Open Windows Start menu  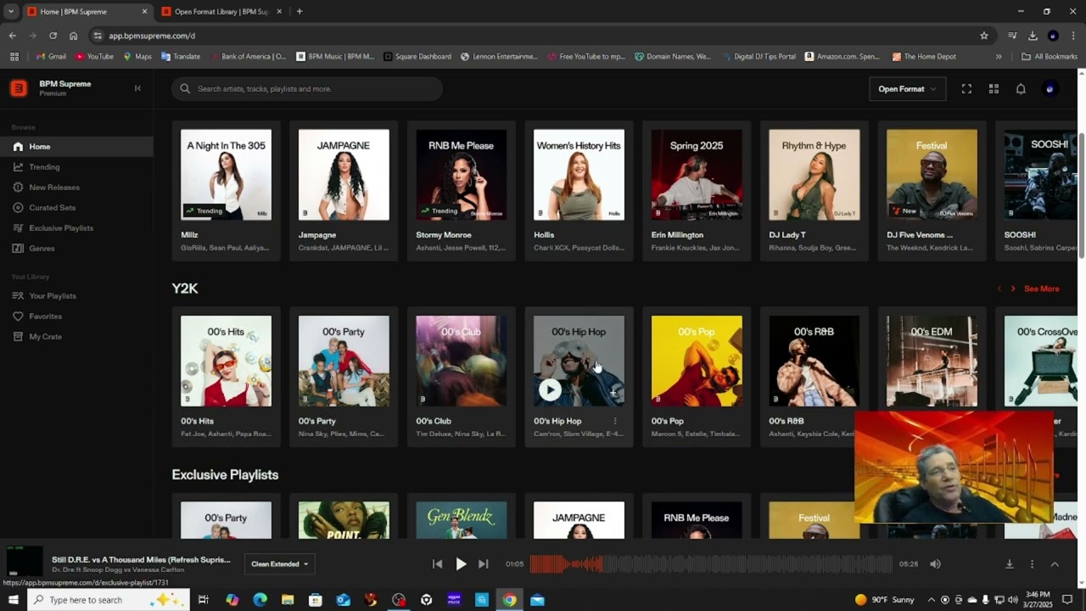pyautogui.click(x=13, y=600)
